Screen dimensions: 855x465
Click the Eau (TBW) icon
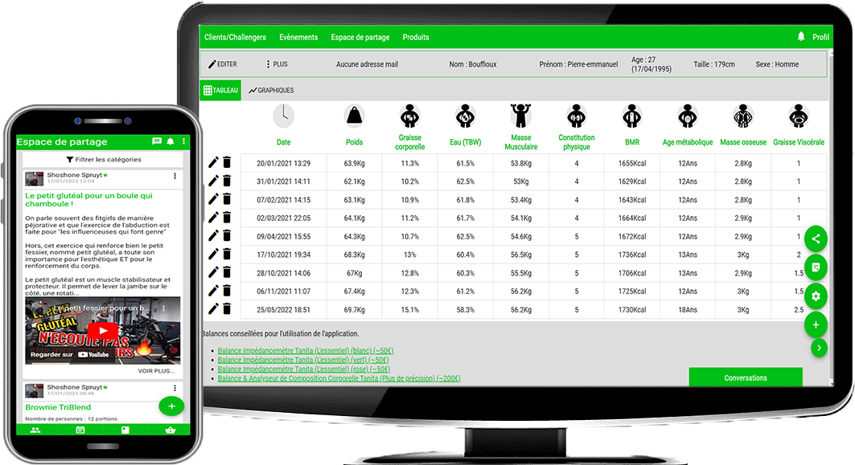(465, 116)
